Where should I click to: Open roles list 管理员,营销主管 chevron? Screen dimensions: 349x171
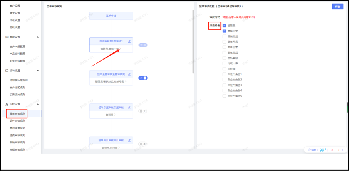(120, 49)
